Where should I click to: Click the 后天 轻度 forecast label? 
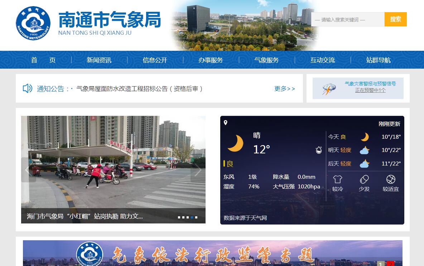[339, 164]
